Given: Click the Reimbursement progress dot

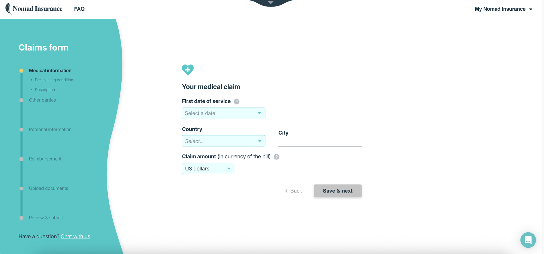Looking at the screenshot, I should click(x=22, y=159).
